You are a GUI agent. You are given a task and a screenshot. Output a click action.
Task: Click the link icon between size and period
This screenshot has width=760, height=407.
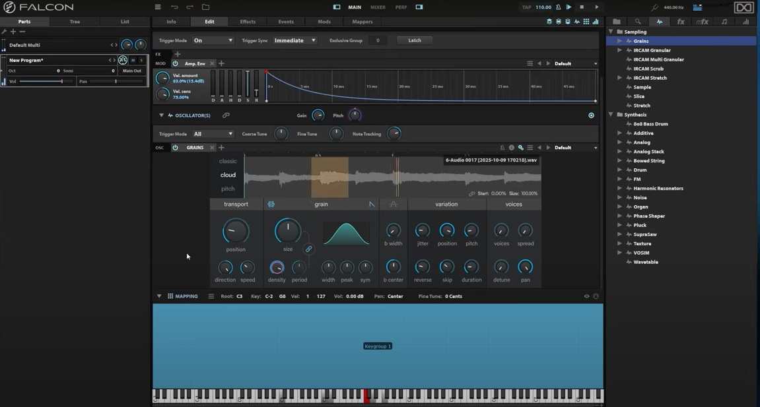point(308,249)
